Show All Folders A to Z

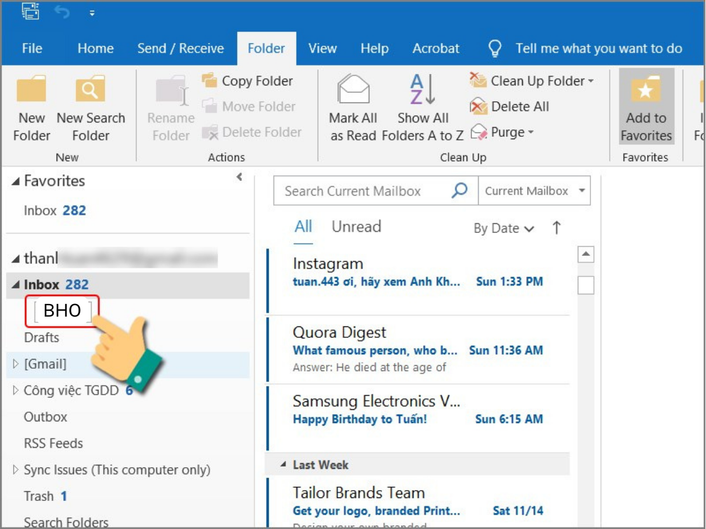423,90
